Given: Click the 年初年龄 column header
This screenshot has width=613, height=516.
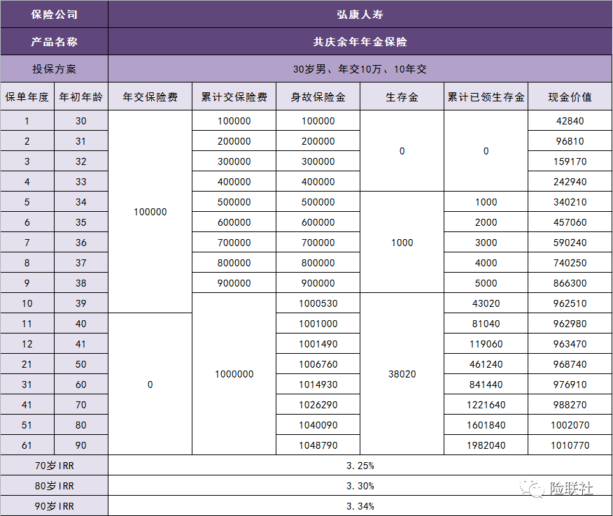Looking at the screenshot, I should pos(81,97).
